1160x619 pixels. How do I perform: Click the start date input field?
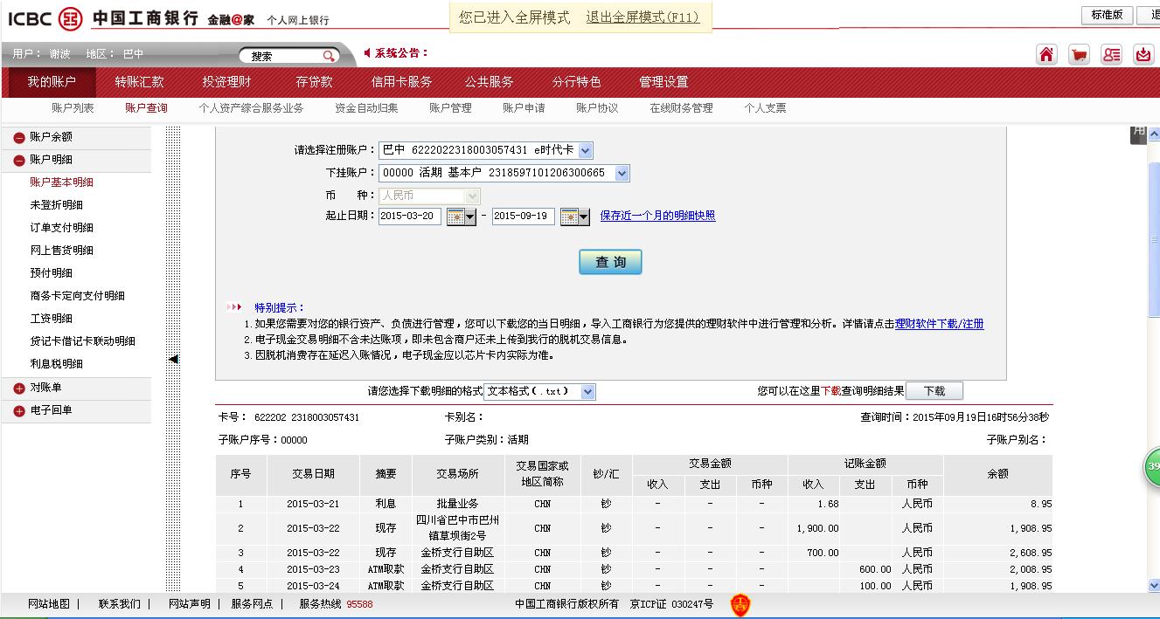click(409, 217)
